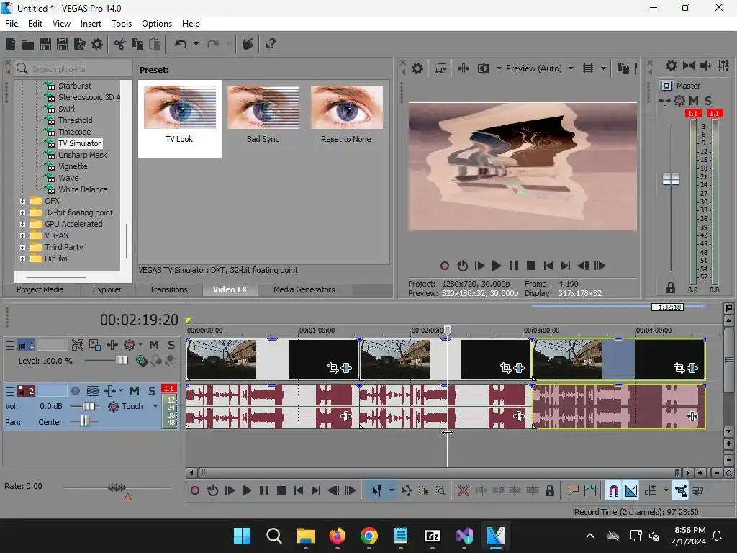Open the Insert menu
Image resolution: width=737 pixels, height=553 pixels.
[91, 24]
